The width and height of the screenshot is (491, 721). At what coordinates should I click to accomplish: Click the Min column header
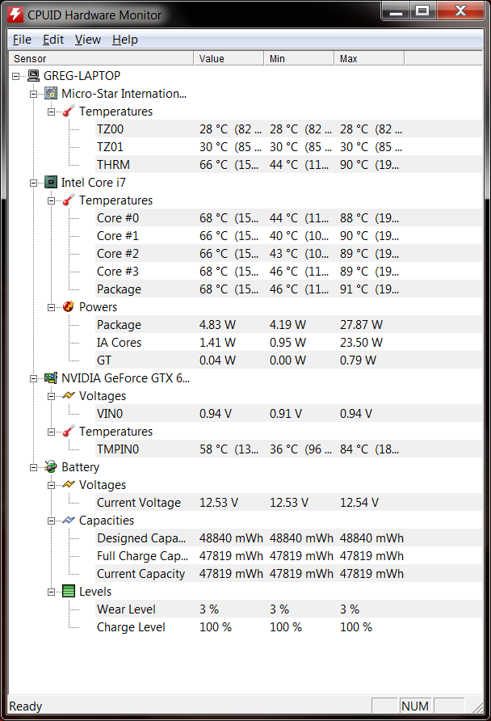tap(299, 58)
